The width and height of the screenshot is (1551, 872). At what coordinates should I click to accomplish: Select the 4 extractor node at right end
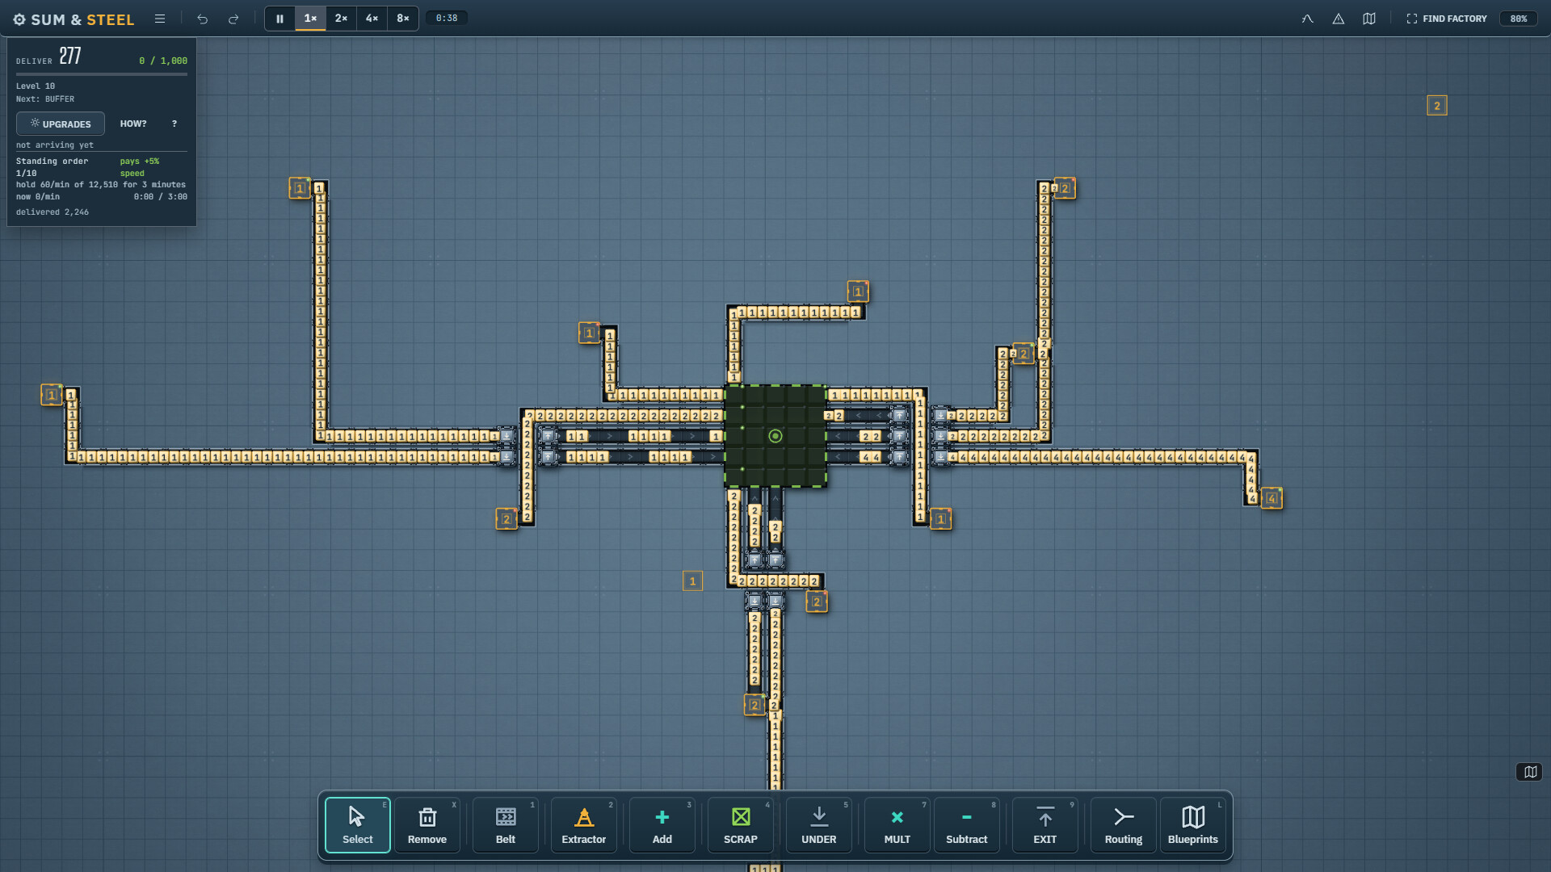(x=1271, y=498)
